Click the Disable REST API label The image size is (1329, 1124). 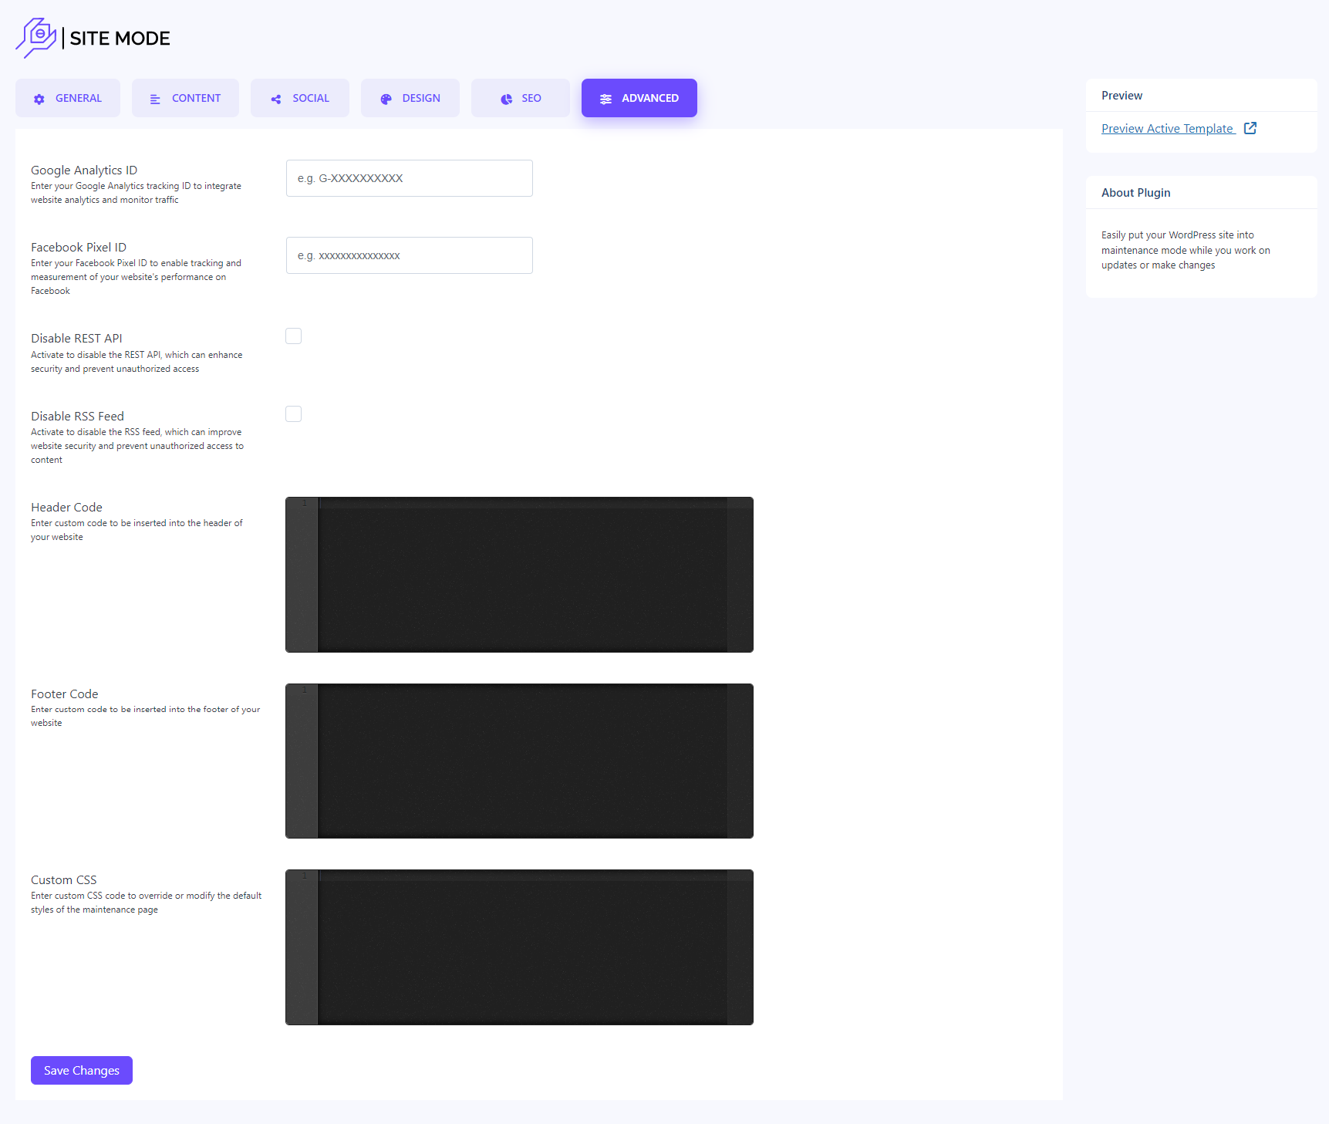click(x=76, y=338)
